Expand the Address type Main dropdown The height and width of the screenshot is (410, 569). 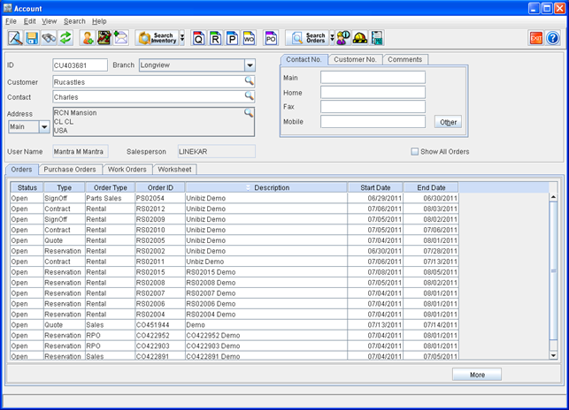(44, 127)
